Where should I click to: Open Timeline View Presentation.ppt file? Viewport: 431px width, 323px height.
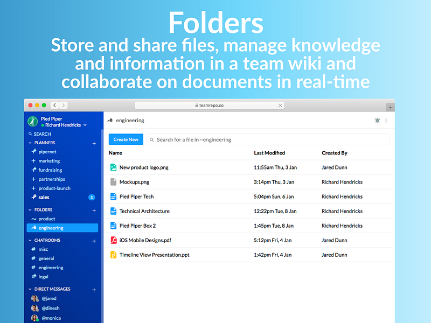click(x=155, y=255)
